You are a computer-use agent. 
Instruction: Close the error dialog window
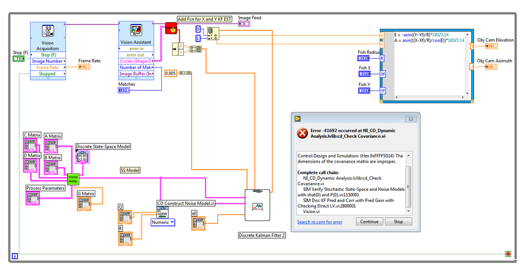(x=411, y=119)
